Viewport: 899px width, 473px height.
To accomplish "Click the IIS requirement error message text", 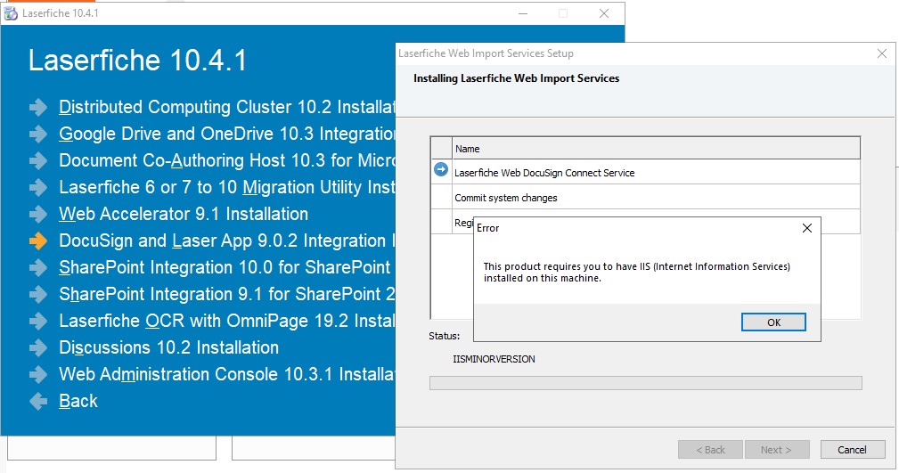I will pyautogui.click(x=636, y=273).
